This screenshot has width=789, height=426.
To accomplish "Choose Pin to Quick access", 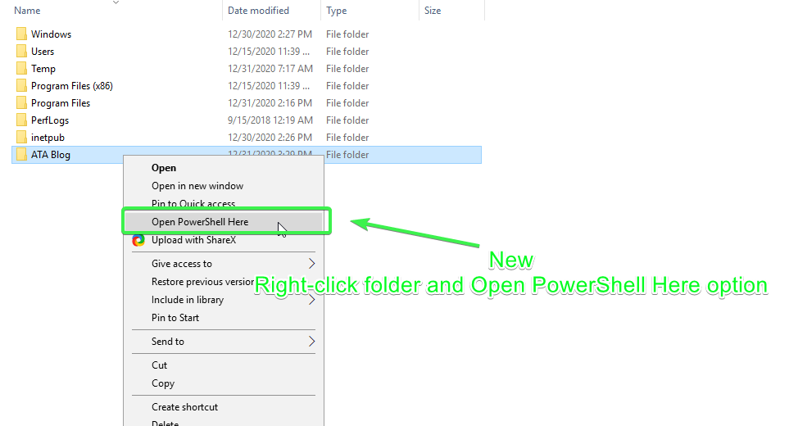I will coord(193,204).
